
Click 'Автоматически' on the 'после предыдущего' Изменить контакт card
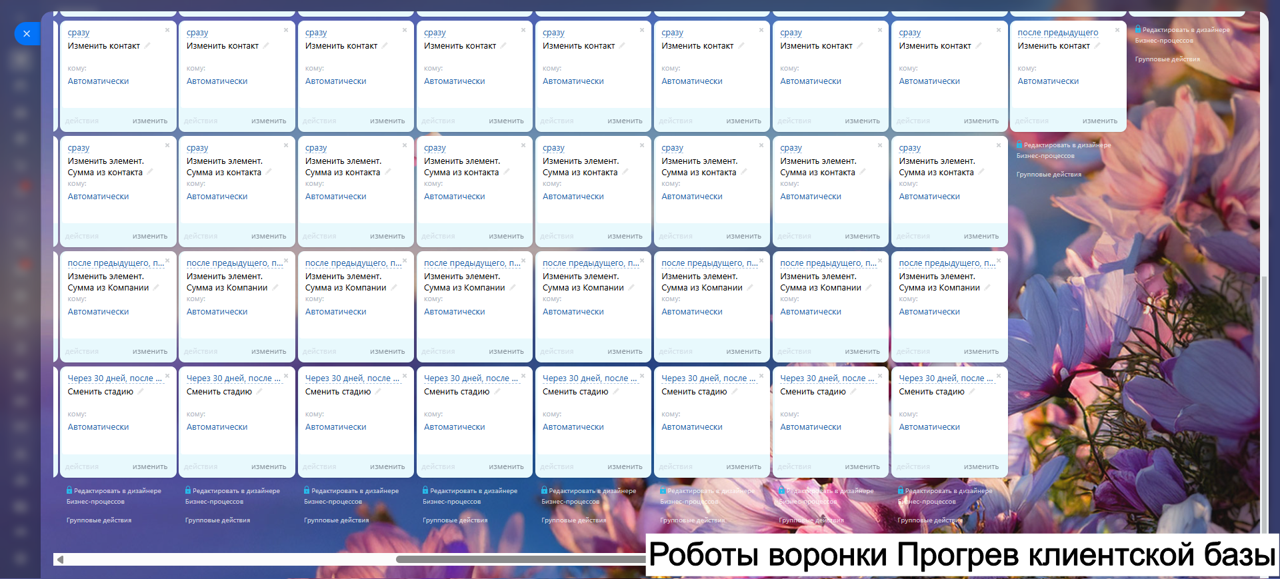tap(1048, 81)
